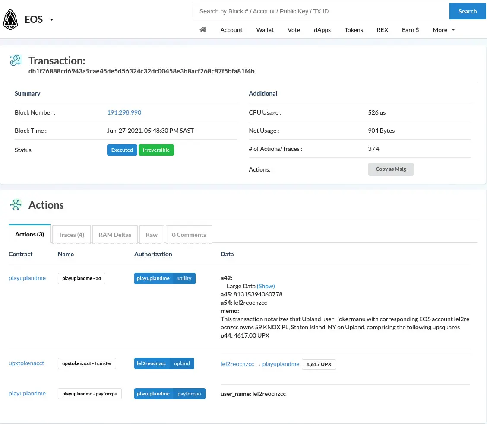Click the playuplandme - payforcpu action name
This screenshot has width=487, height=424.
[90, 394]
